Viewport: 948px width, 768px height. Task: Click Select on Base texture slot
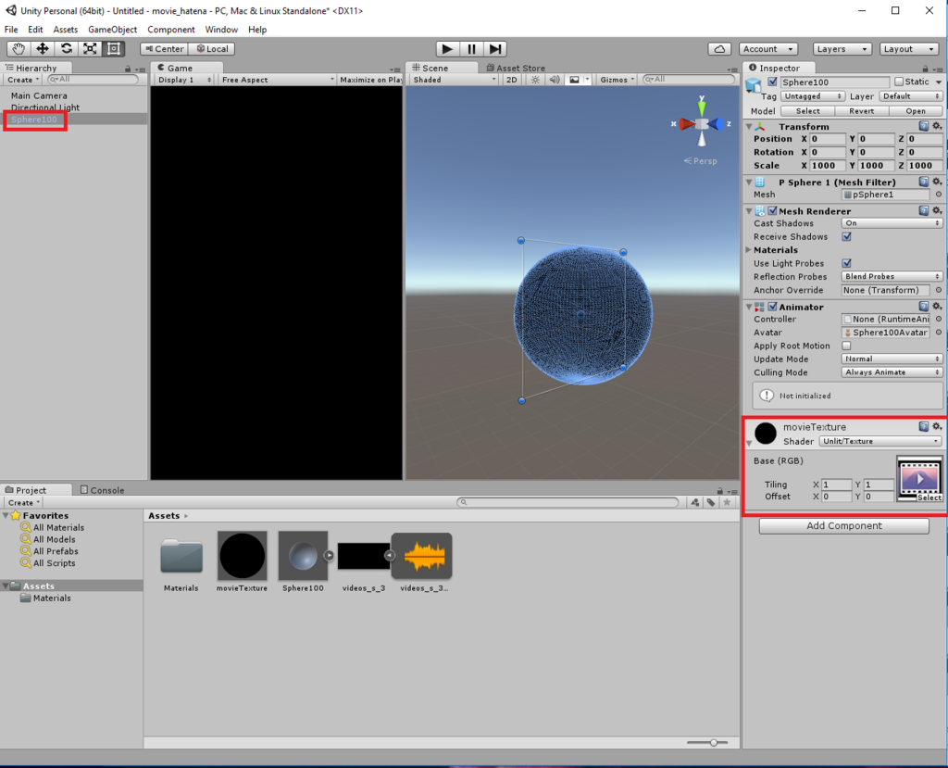pos(929,497)
